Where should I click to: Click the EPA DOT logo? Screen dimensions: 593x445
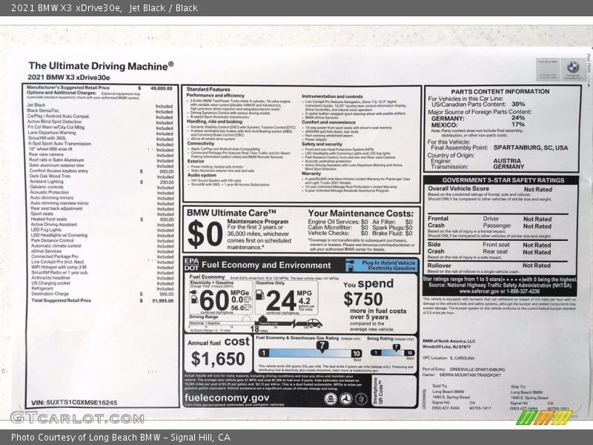pyautogui.click(x=191, y=264)
